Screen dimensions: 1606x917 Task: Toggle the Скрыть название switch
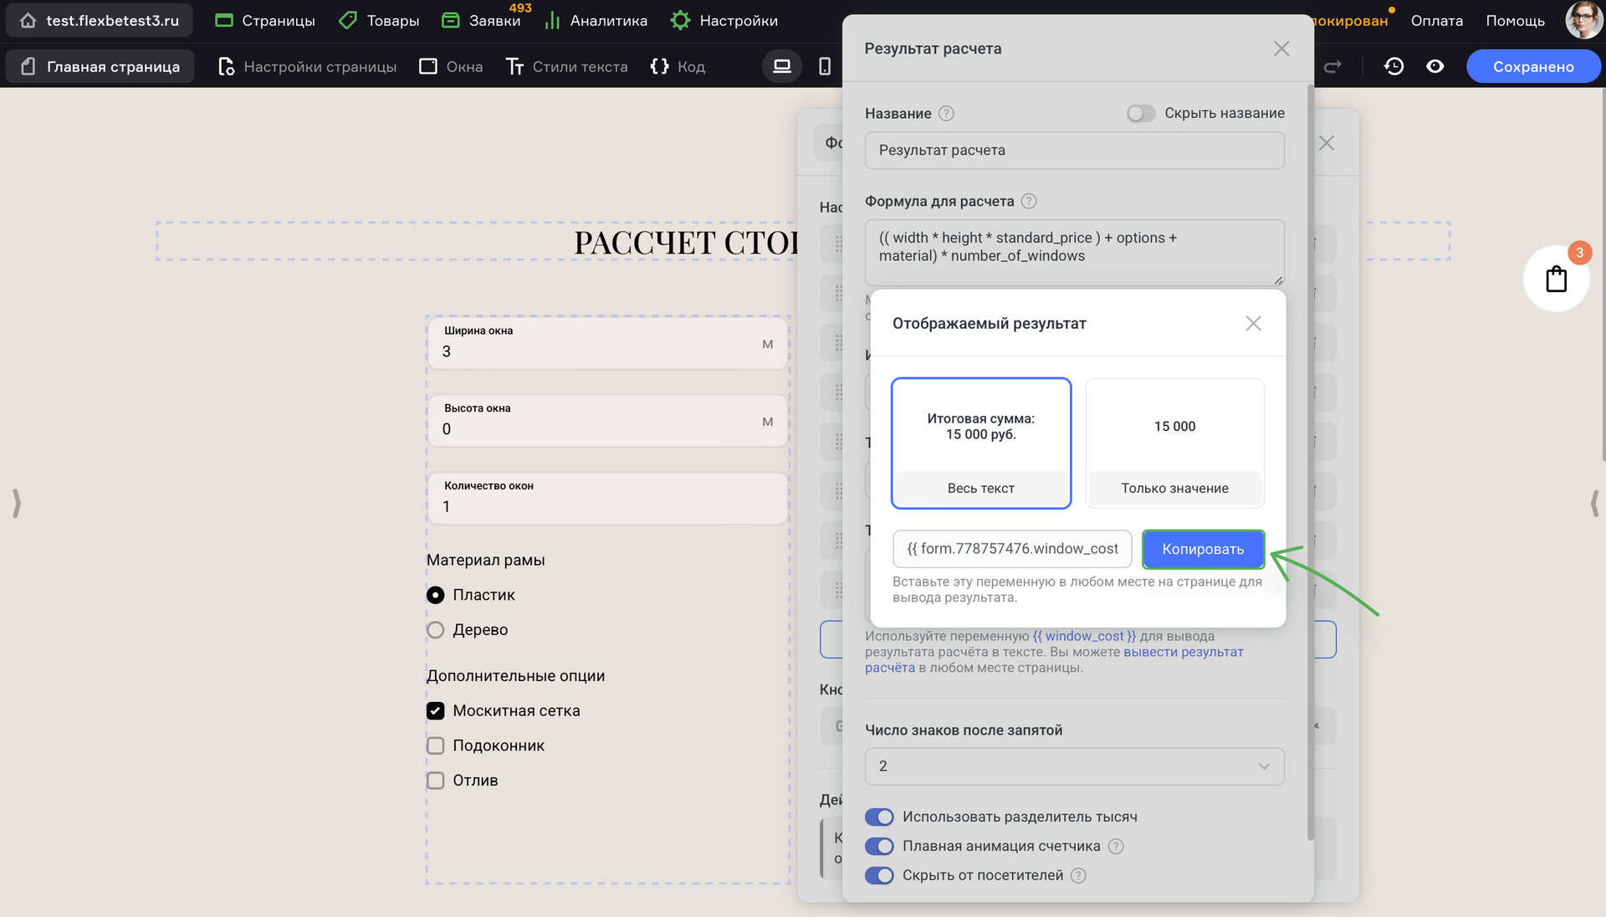(x=1140, y=114)
